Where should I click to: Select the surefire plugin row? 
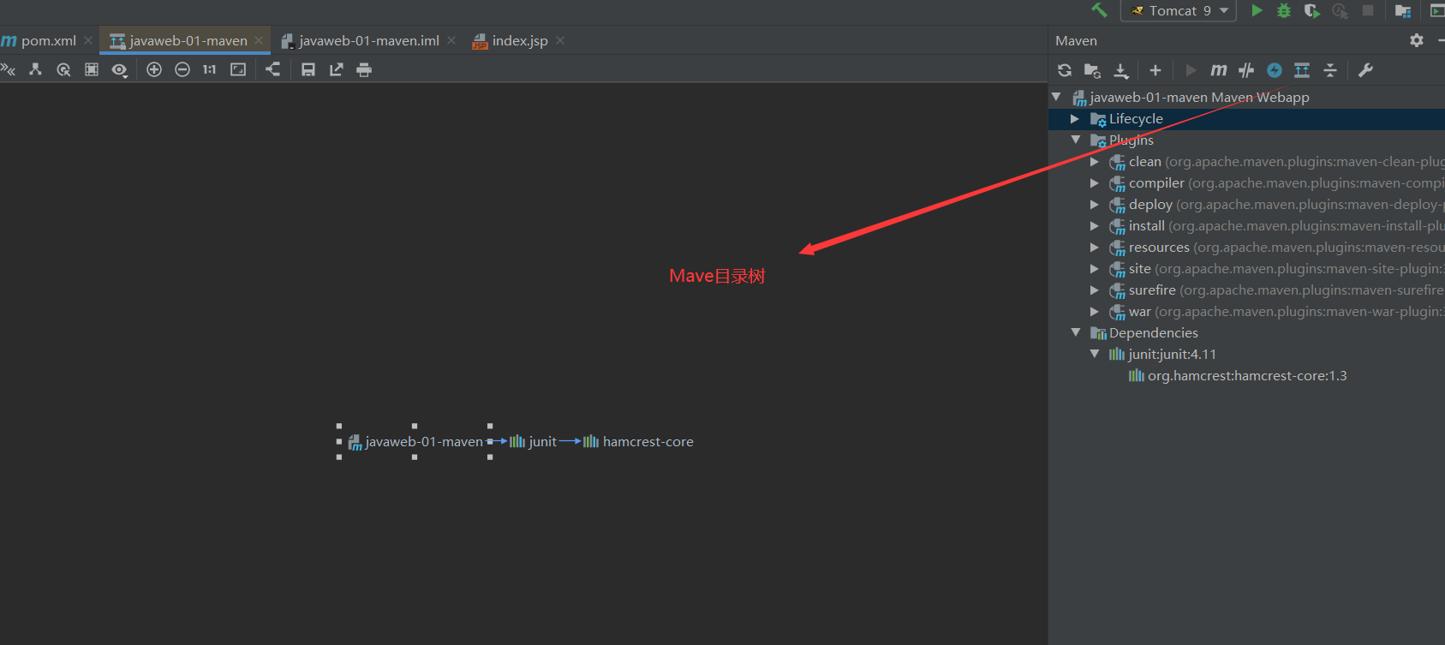tap(1246, 290)
